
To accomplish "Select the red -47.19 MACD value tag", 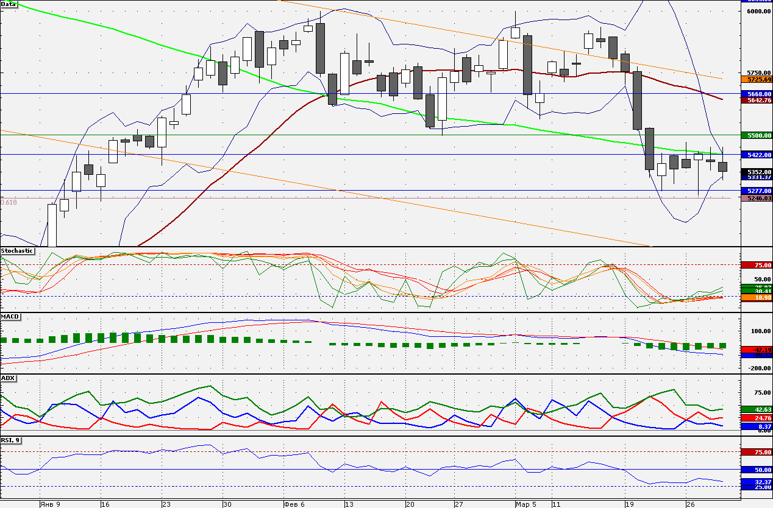I will (757, 350).
